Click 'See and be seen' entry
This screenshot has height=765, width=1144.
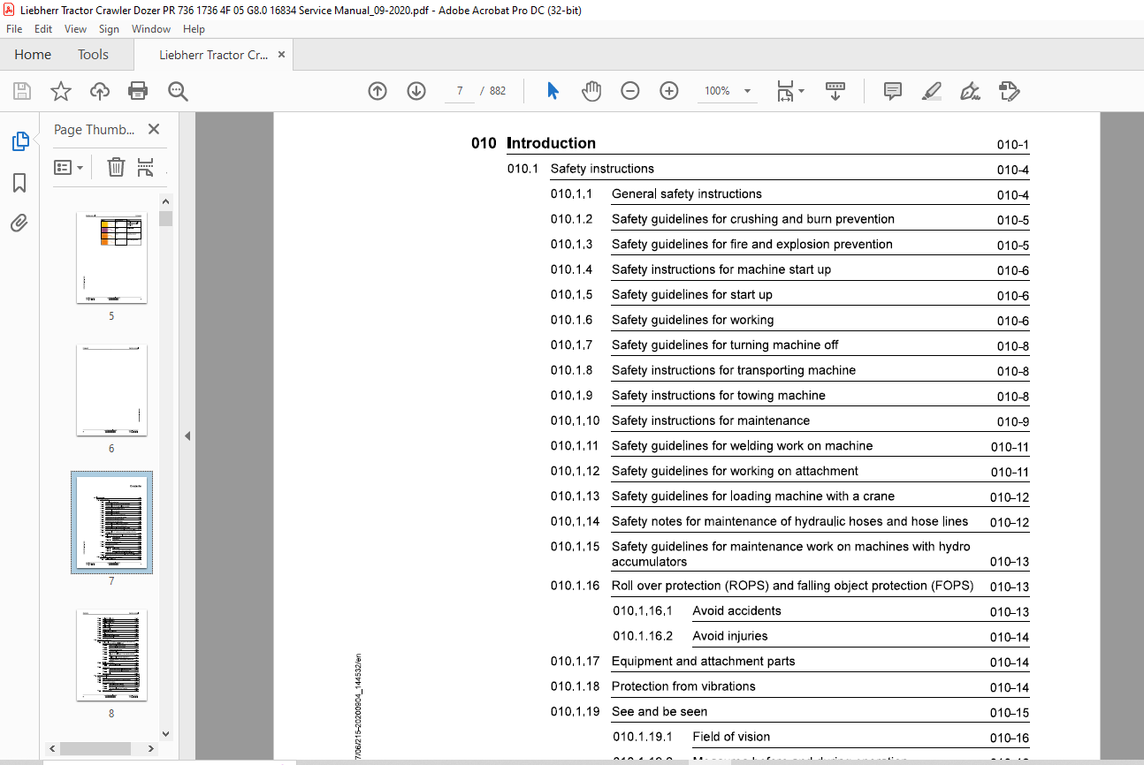(x=660, y=711)
